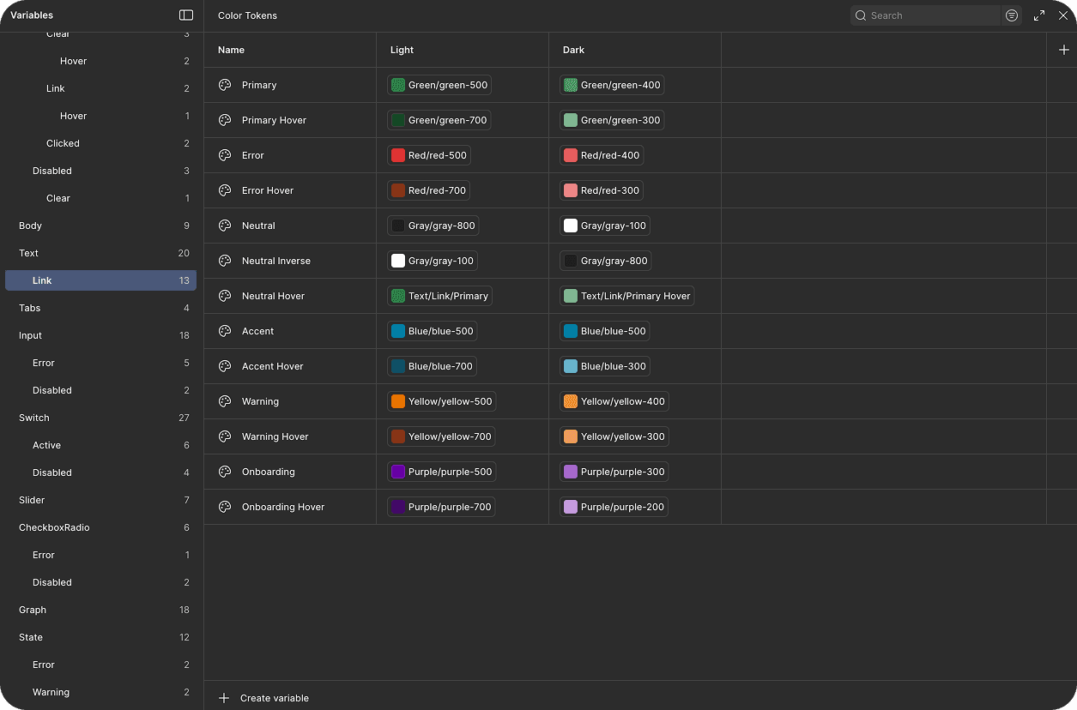Click palette icon of Primary Hover row
The height and width of the screenshot is (710, 1077).
[x=225, y=120]
